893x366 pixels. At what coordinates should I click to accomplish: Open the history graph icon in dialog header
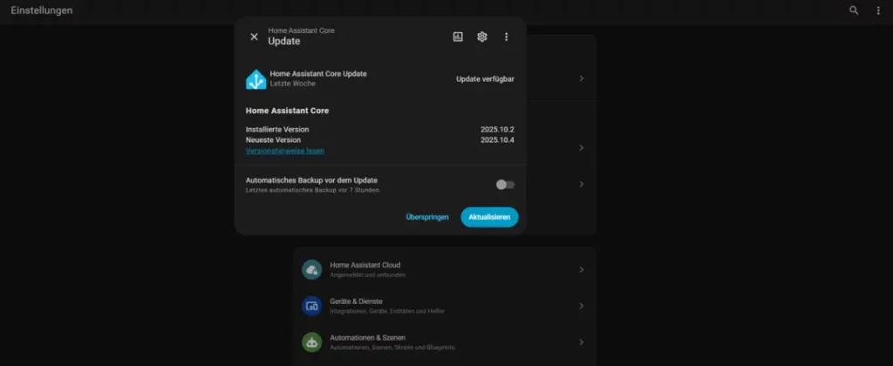tap(458, 37)
